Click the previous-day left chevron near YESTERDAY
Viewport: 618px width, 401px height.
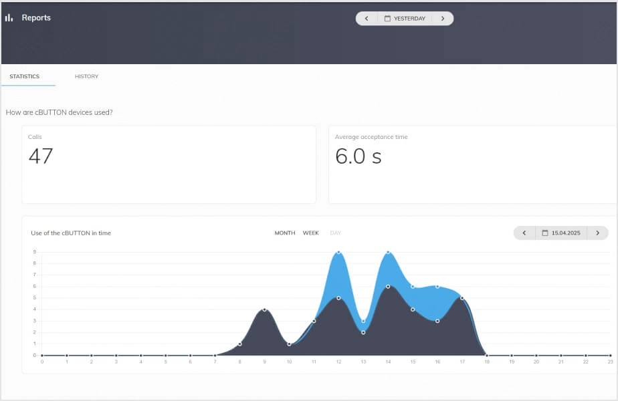coord(366,18)
